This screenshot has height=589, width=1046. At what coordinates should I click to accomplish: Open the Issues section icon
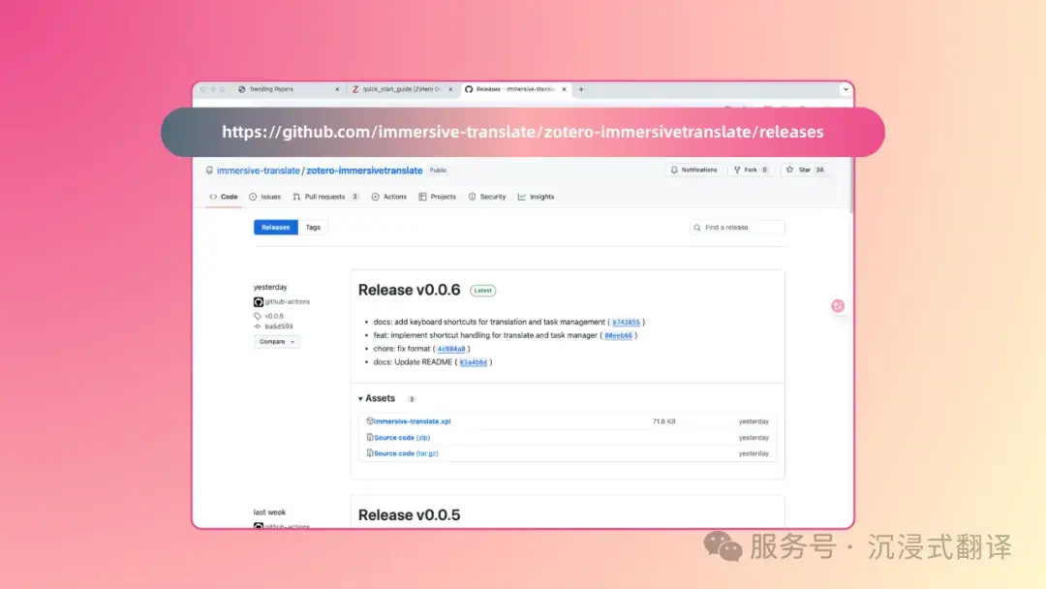click(x=251, y=197)
